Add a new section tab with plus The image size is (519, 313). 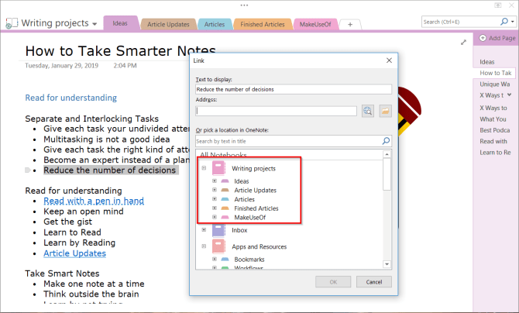pyautogui.click(x=350, y=24)
